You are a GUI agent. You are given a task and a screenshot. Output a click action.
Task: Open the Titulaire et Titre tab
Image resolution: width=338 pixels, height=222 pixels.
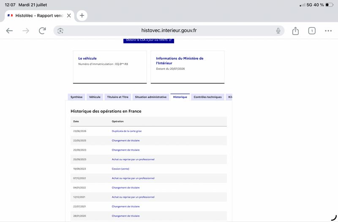point(118,97)
